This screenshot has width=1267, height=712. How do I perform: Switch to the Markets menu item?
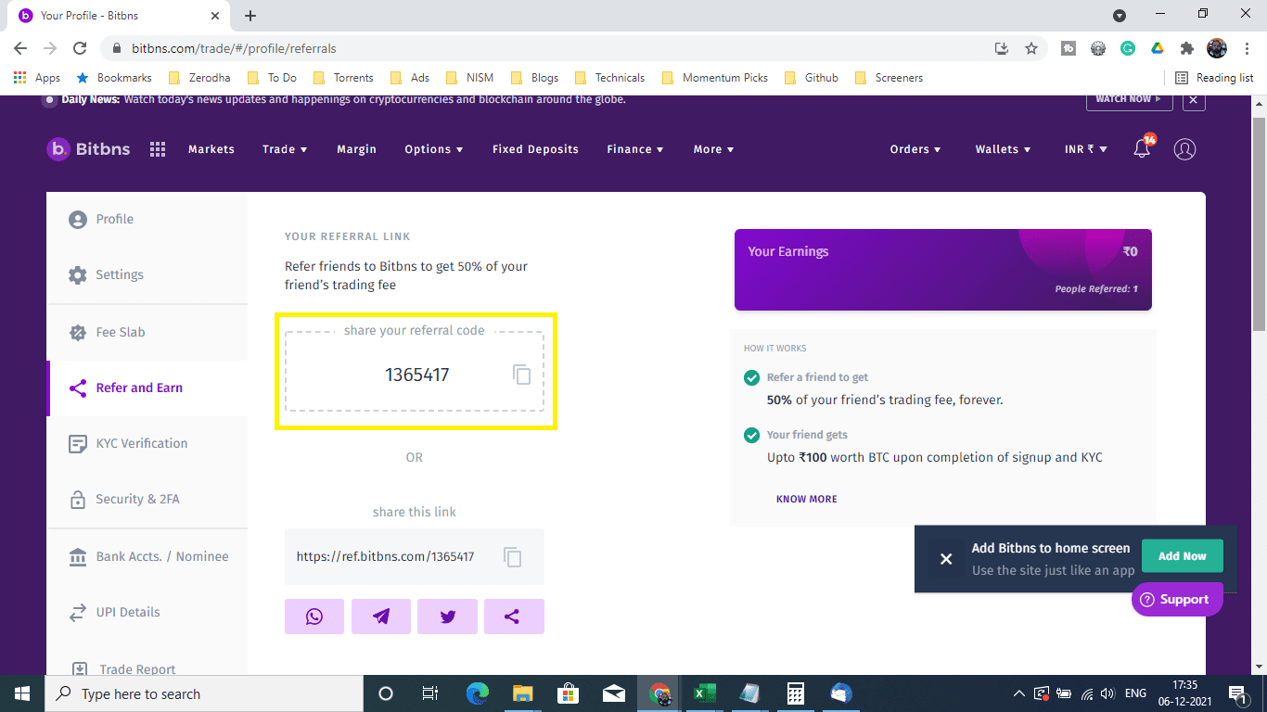click(211, 148)
